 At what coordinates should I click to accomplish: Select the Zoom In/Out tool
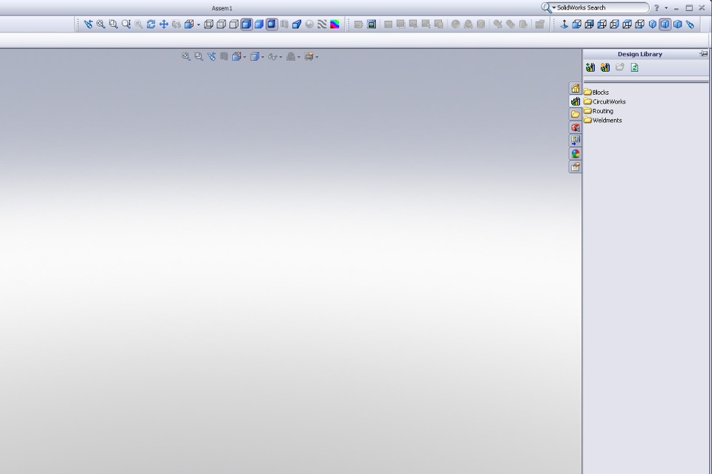click(126, 24)
